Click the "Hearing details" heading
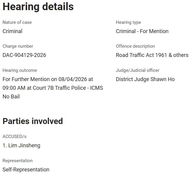This screenshot has height=175, width=193. (38, 7)
